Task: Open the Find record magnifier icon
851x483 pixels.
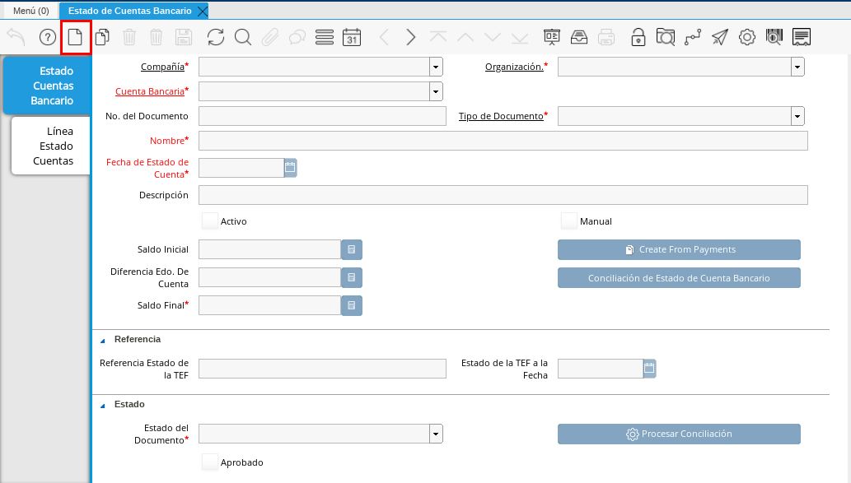Action: [x=243, y=37]
